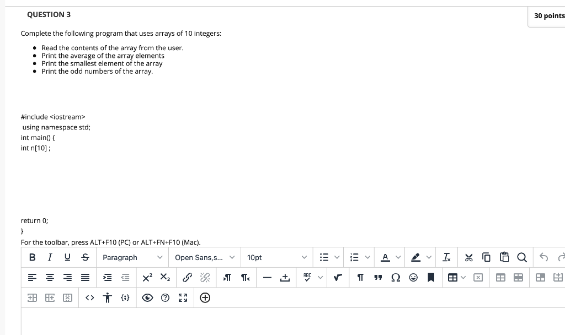The image size is (565, 335).
Task: Toggle underline formatting
Action: [x=67, y=257]
